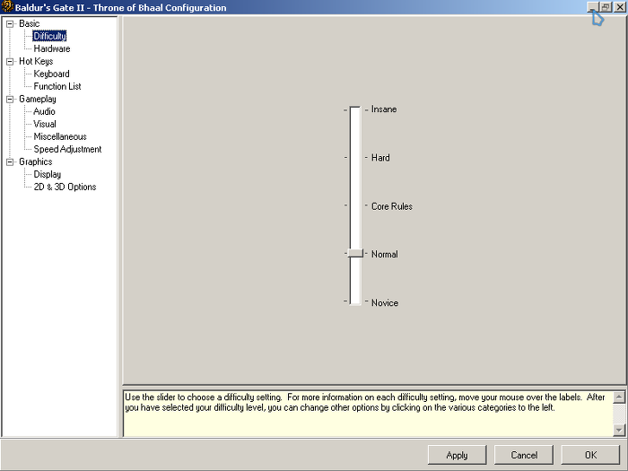Select Difficulty in the tree
This screenshot has height=471, width=628.
pyautogui.click(x=49, y=36)
